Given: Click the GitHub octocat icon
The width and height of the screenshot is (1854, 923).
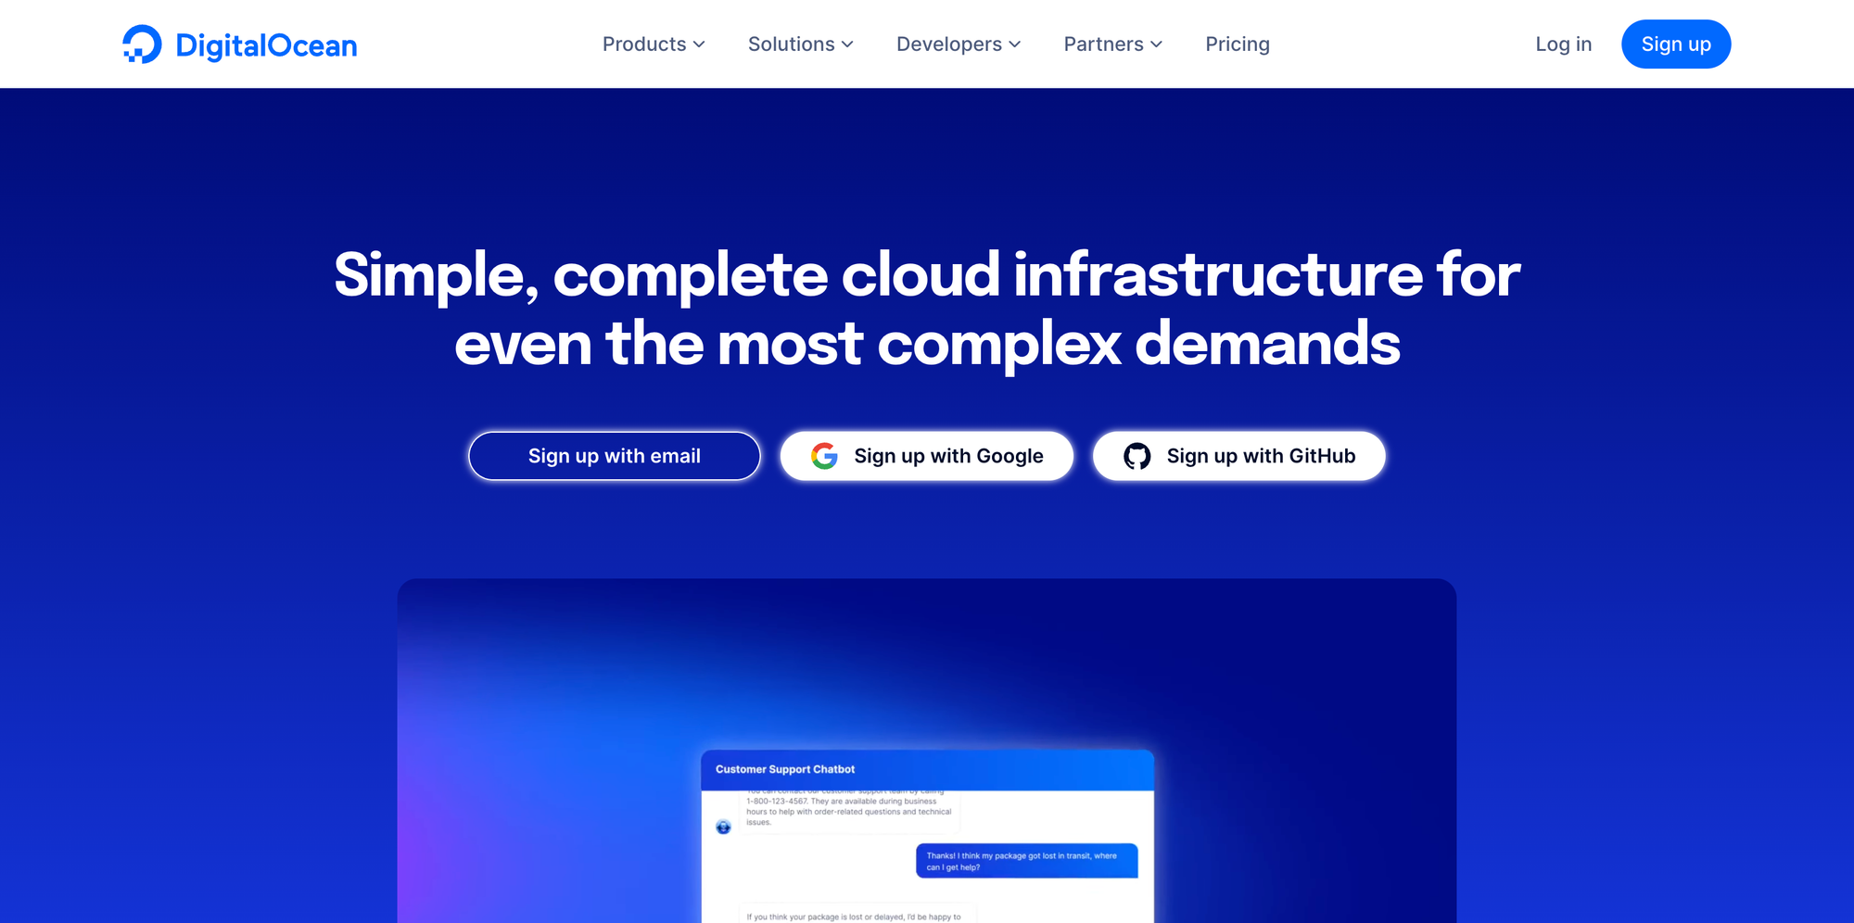Looking at the screenshot, I should 1137,456.
